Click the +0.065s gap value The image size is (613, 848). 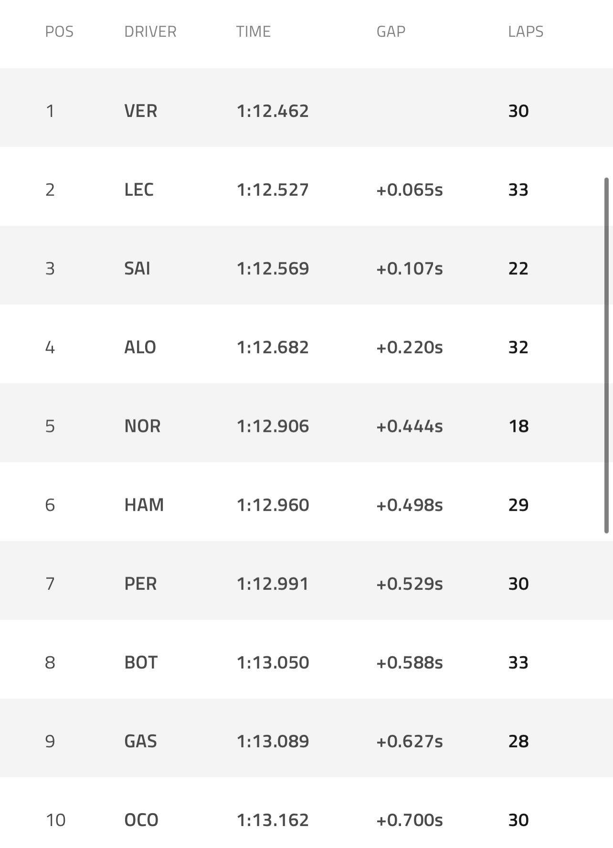click(409, 189)
